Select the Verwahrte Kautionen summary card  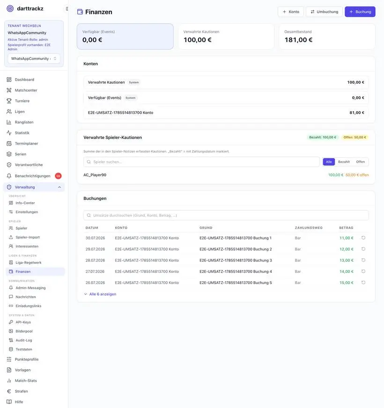point(226,36)
